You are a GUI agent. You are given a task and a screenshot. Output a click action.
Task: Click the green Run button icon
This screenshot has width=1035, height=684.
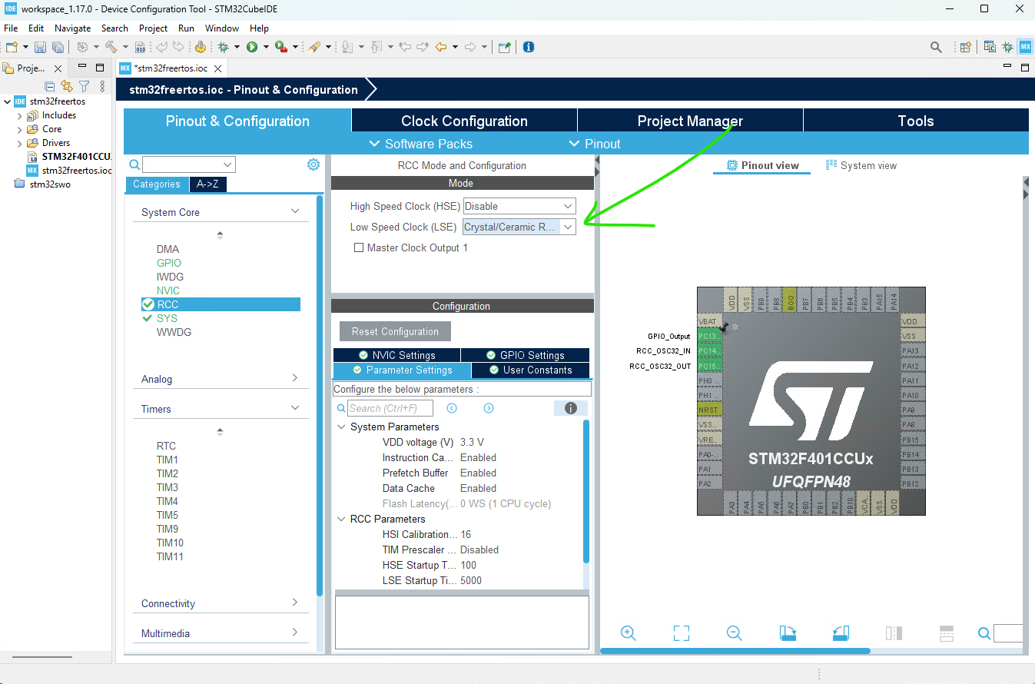[x=251, y=47]
